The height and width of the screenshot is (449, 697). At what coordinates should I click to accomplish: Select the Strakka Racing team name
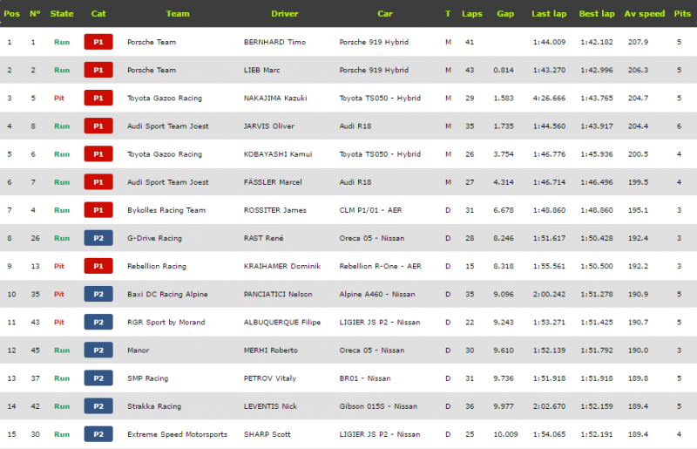point(154,406)
